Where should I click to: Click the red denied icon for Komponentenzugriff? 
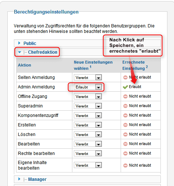click(125, 115)
